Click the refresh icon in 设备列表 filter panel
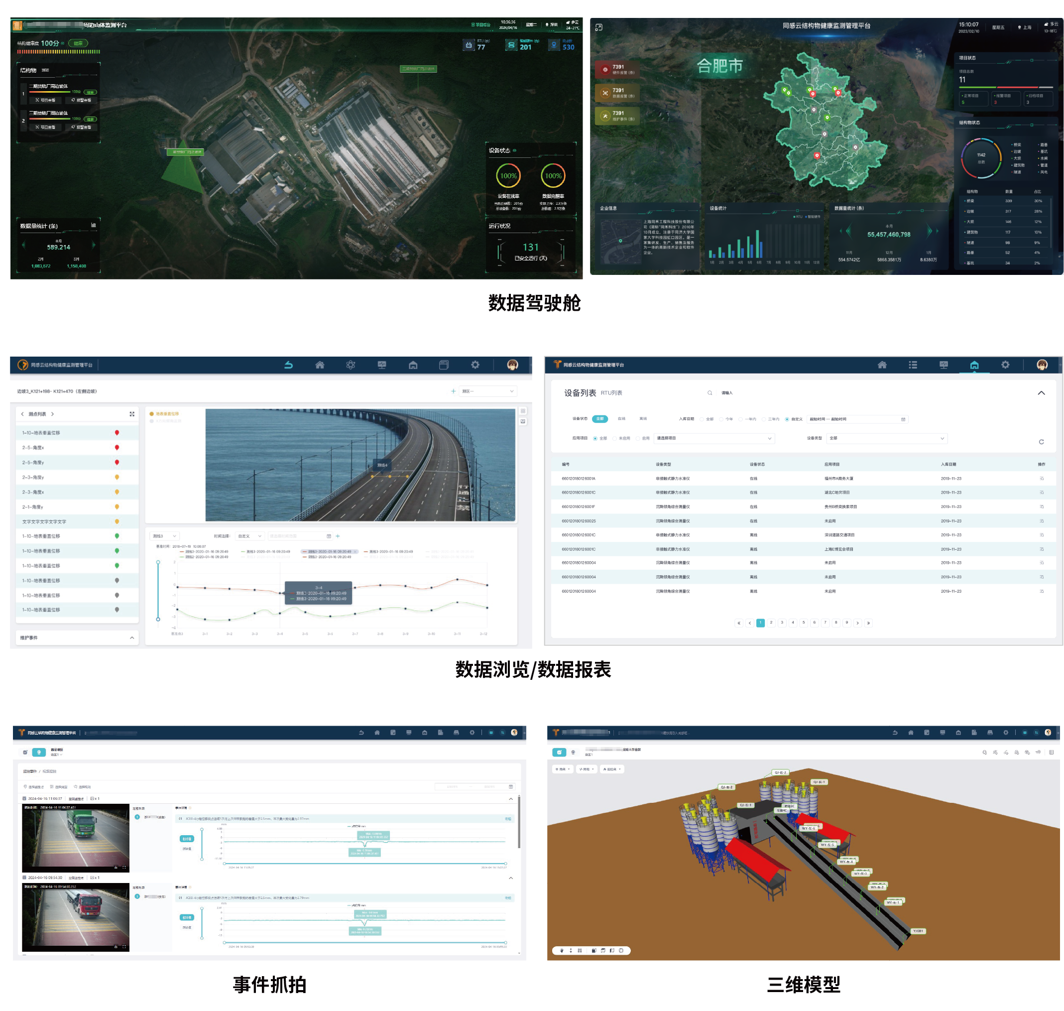The height and width of the screenshot is (1011, 1064). 1041,442
